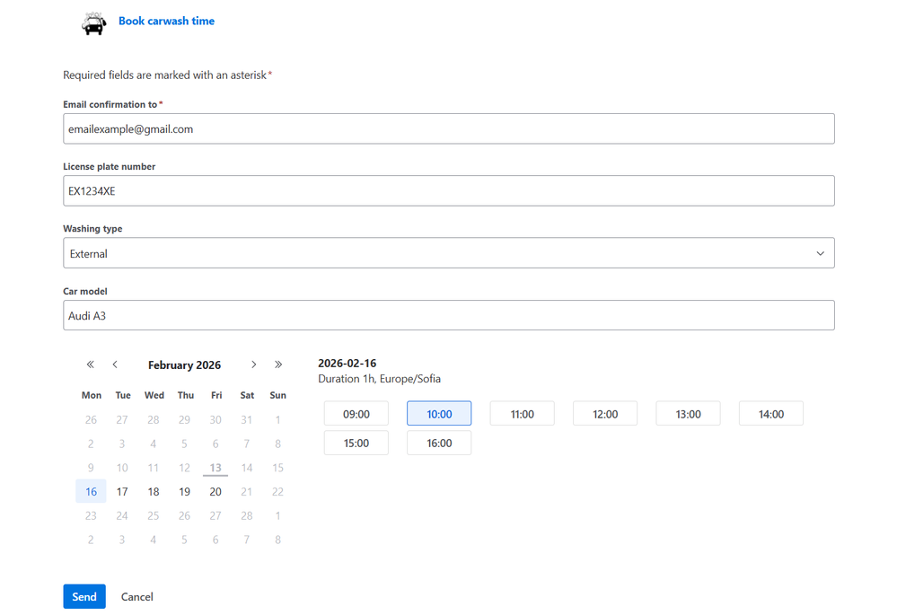Viewport: 897px width, 615px height.
Task: Choose the 11:00 time slot
Action: [522, 414]
